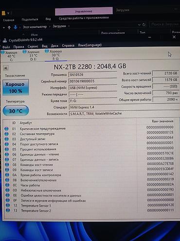Click the Атрибут column header
This screenshot has width=180, height=241.
click(x=26, y=123)
